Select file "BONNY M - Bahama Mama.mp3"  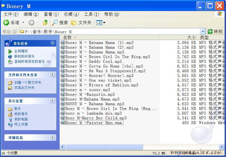[95, 104]
